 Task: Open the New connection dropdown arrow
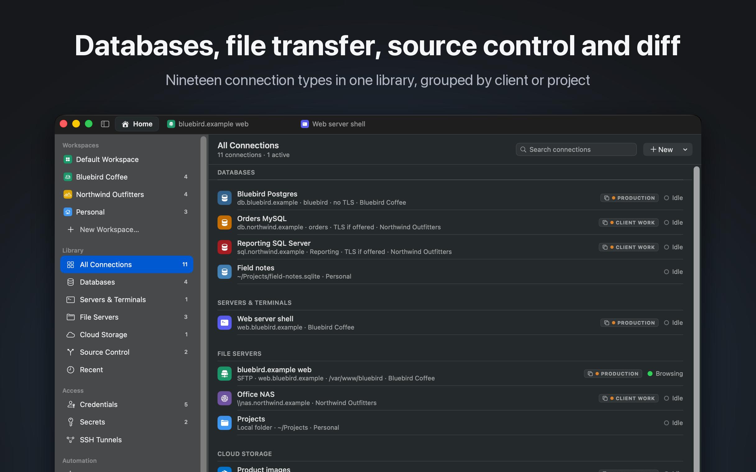[x=685, y=150]
